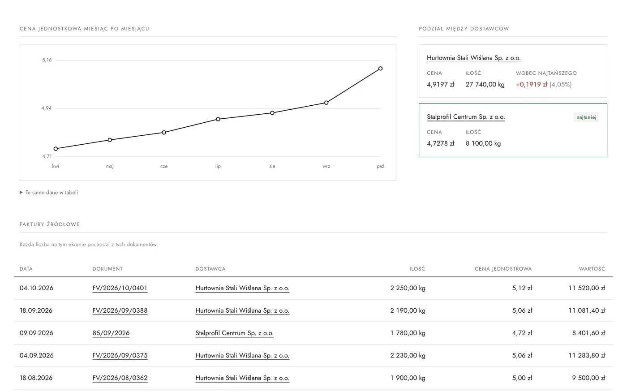Open invoice FV/2026/10/0401
627x392 pixels.
point(120,288)
